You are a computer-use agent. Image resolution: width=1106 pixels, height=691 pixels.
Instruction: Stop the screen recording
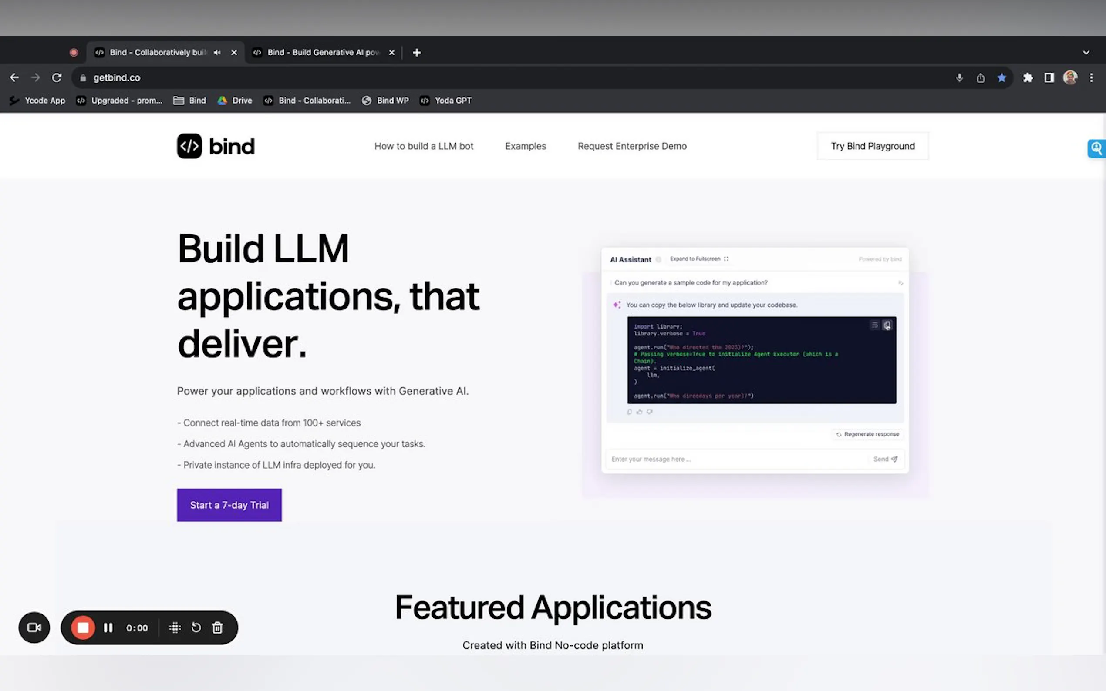(83, 627)
